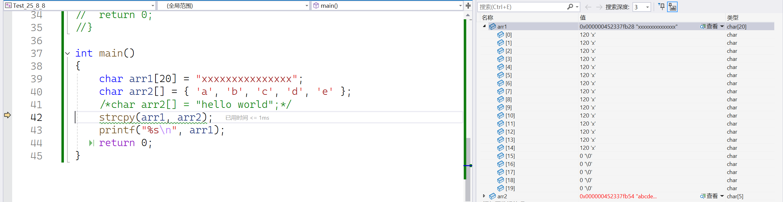Viewport: 783px width, 202px height.
Task: Click the value 0 '\0' of element [16]
Action: pos(586,164)
